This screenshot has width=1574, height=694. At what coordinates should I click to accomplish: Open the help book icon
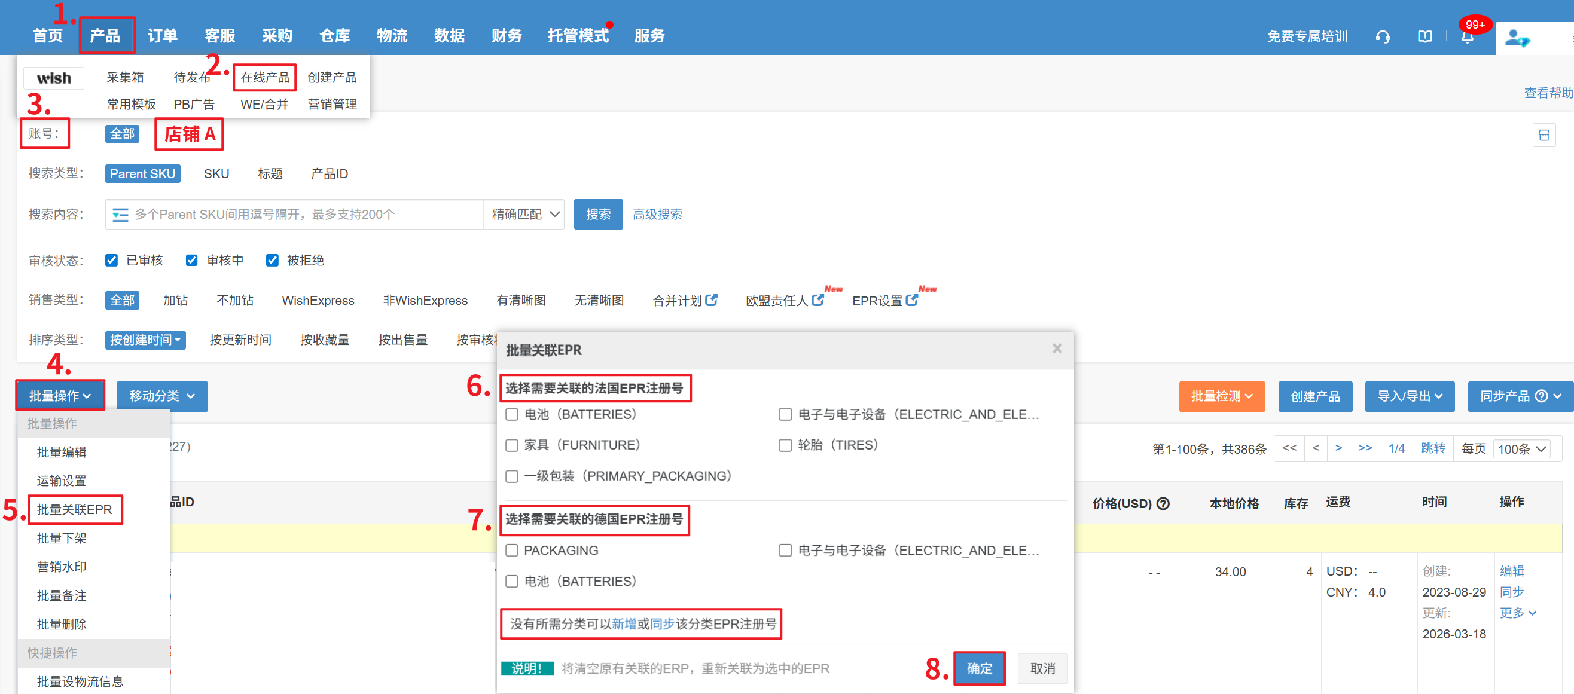(1424, 36)
